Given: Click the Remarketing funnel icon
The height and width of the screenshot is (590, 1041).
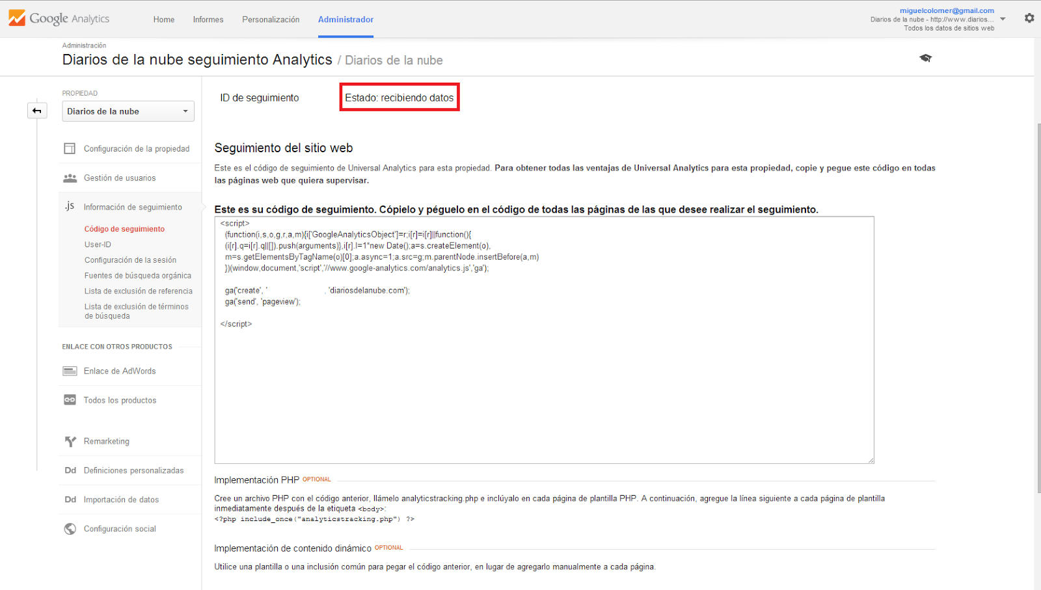Looking at the screenshot, I should [70, 442].
